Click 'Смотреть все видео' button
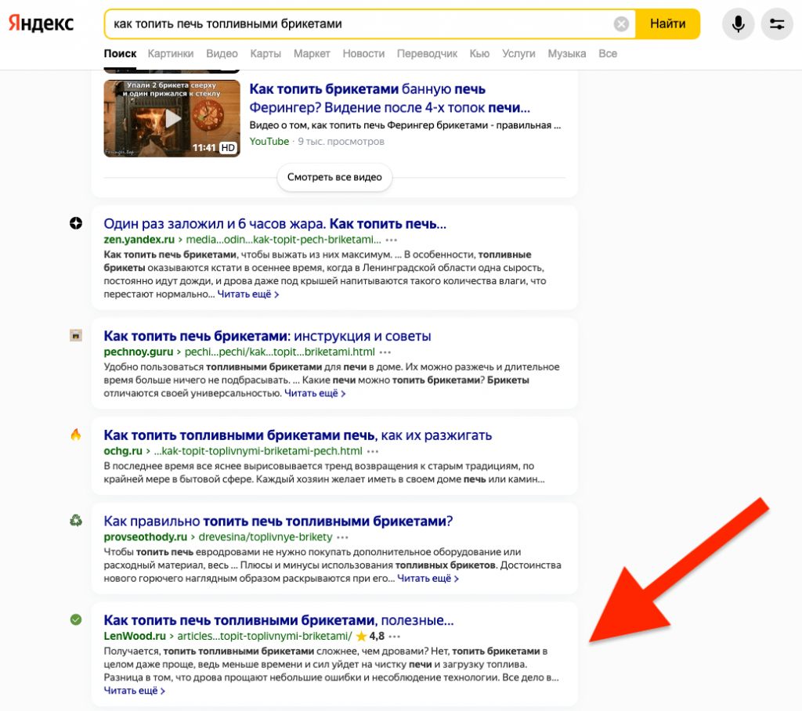Screen dimensions: 802x711 tap(334, 177)
